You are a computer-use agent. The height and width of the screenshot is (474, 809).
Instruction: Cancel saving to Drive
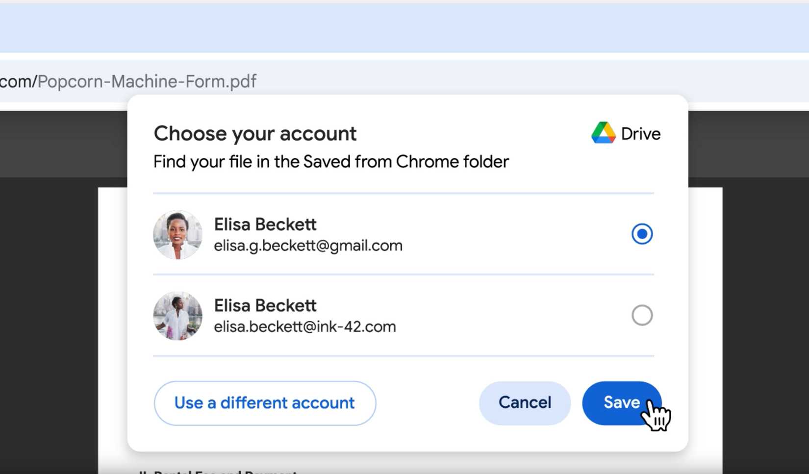[x=524, y=402]
